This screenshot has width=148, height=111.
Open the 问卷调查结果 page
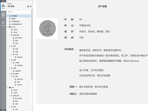click(x=15, y=21)
